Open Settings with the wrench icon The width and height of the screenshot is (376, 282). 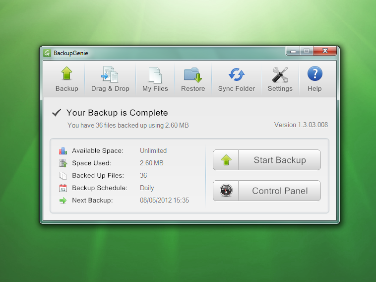280,79
